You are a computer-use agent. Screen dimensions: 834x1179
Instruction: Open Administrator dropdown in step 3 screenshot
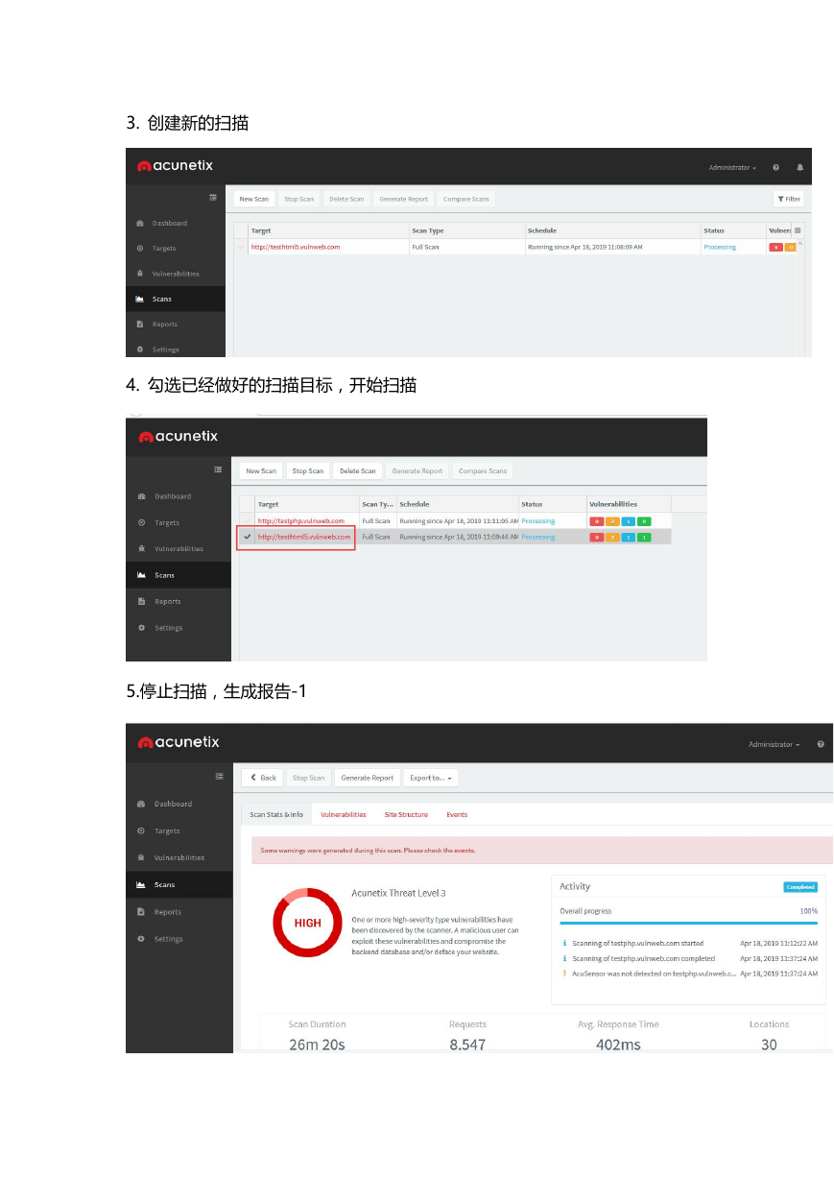[x=732, y=168]
